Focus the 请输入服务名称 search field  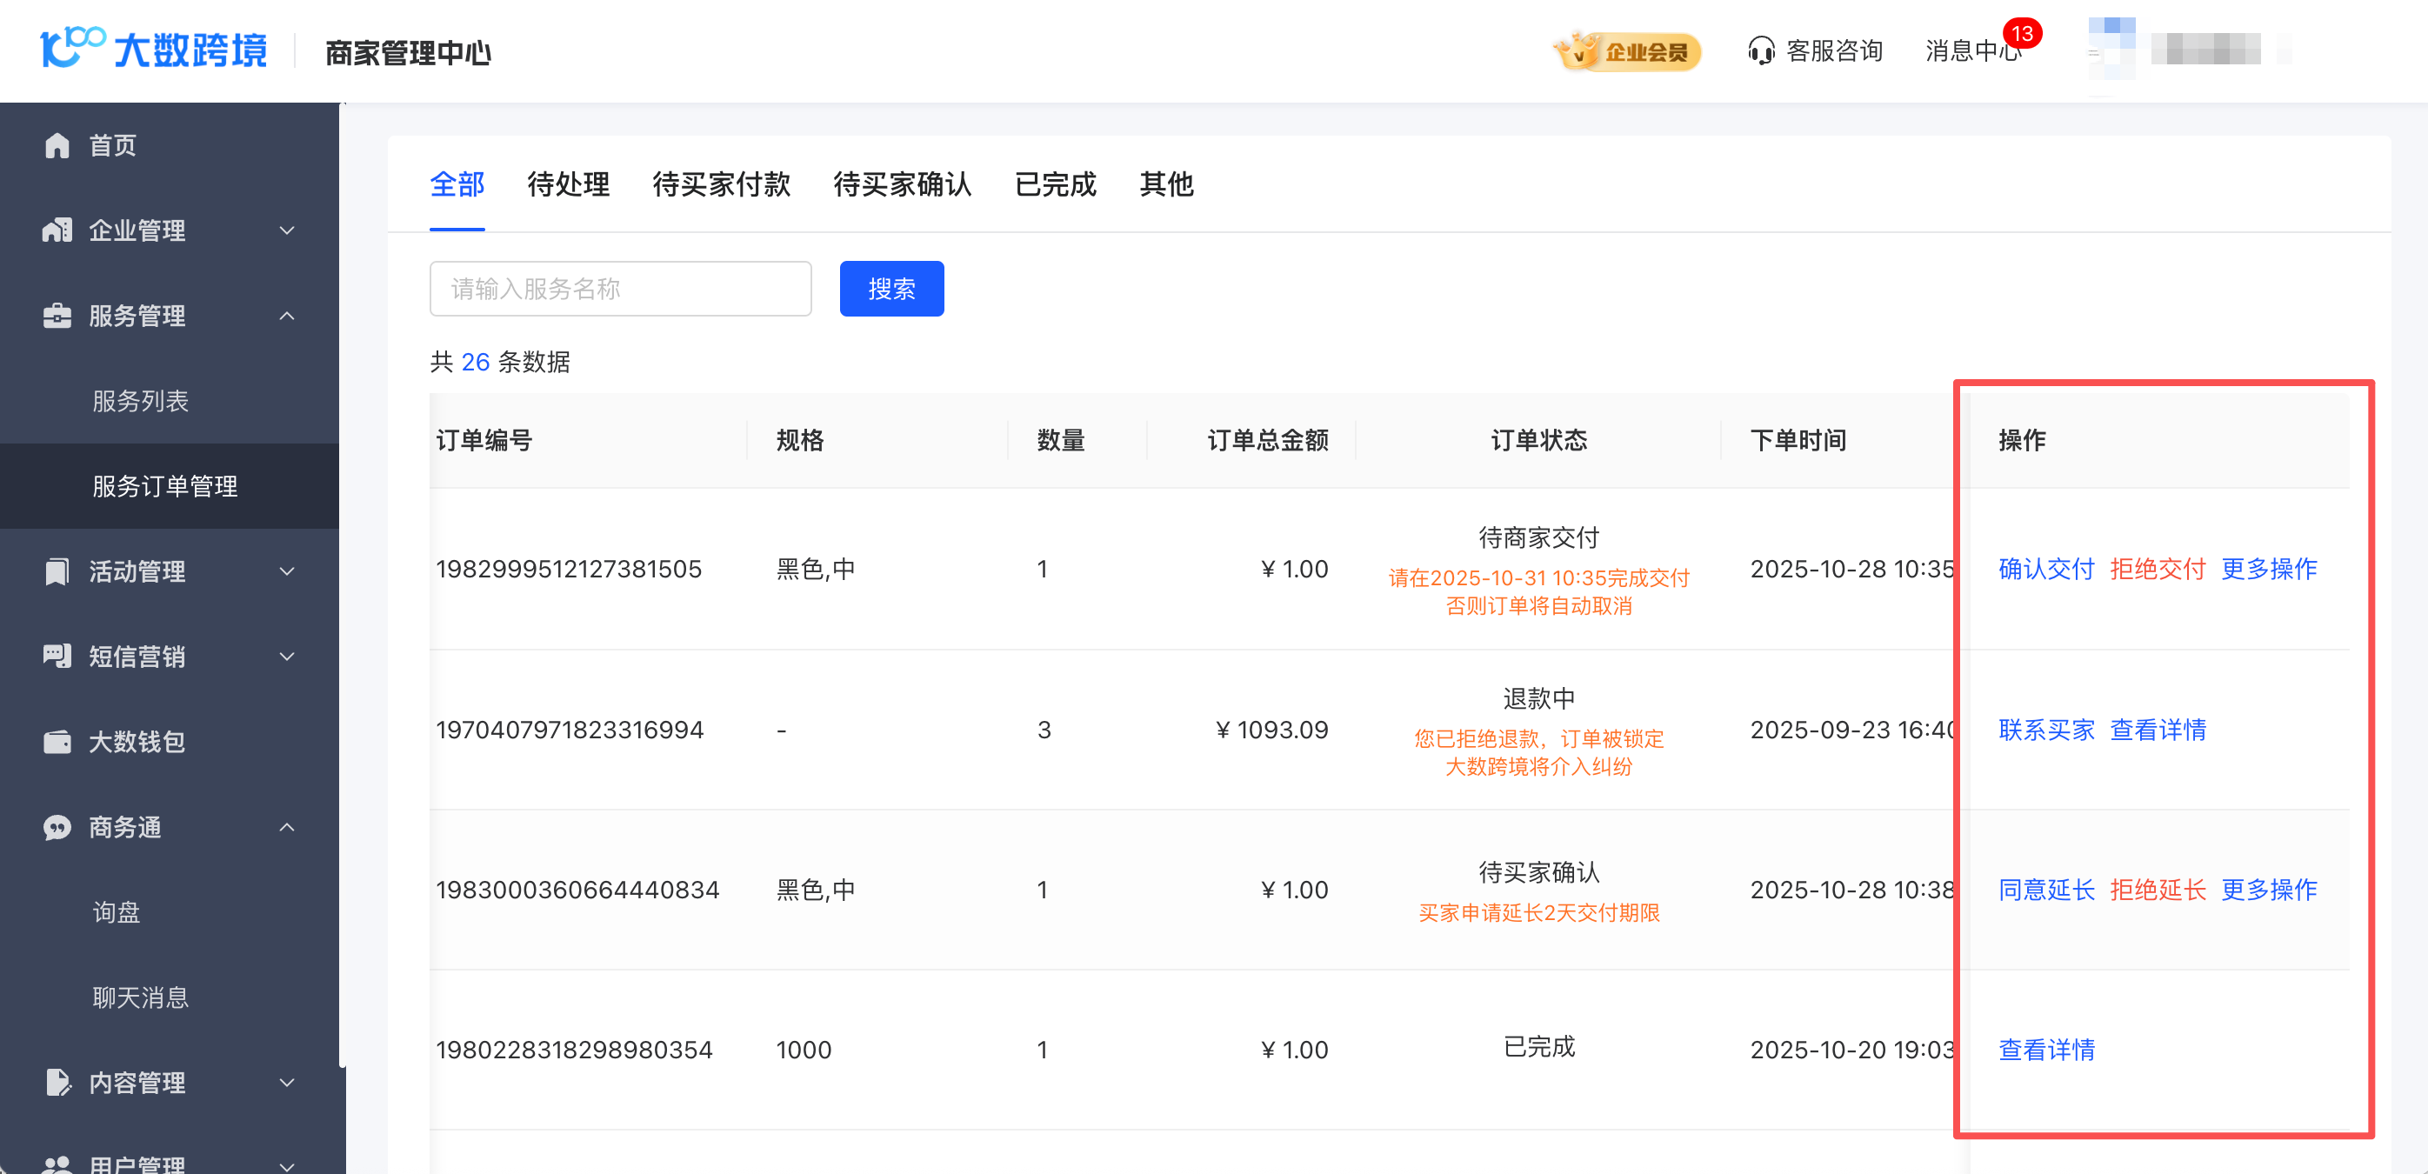620,289
